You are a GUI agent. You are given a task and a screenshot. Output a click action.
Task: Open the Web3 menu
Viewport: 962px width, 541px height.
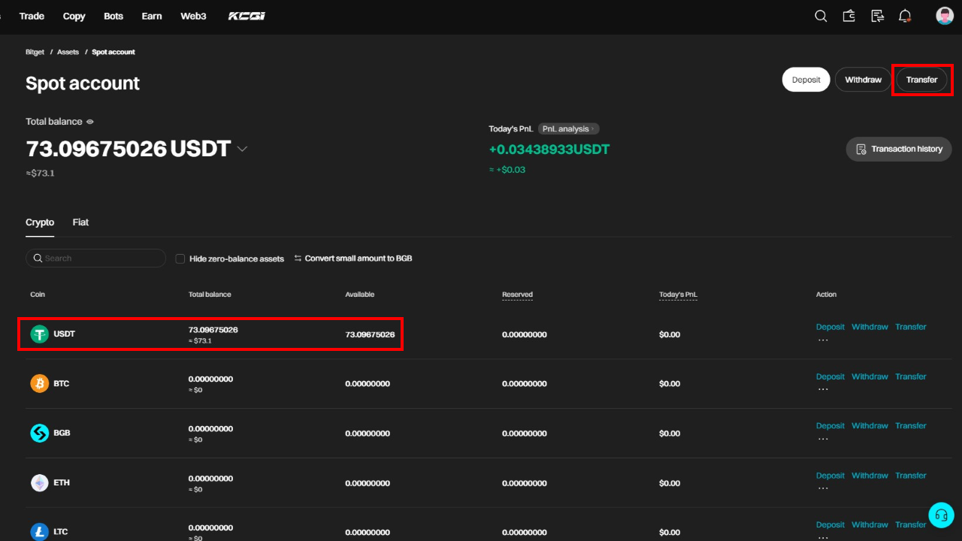click(193, 16)
